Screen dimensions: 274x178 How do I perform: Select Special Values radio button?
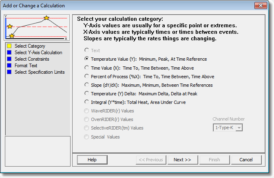click(x=86, y=137)
